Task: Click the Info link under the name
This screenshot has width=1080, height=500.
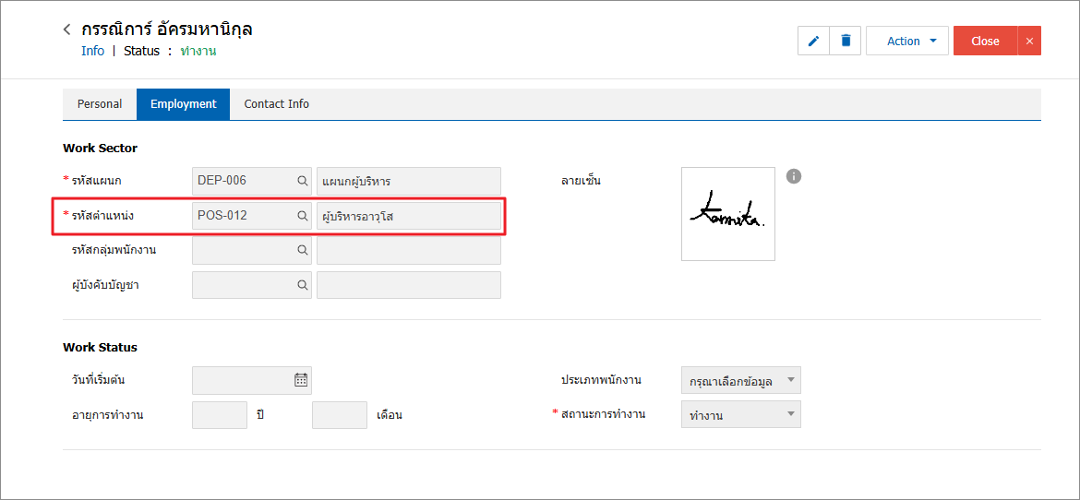Action: (x=92, y=51)
